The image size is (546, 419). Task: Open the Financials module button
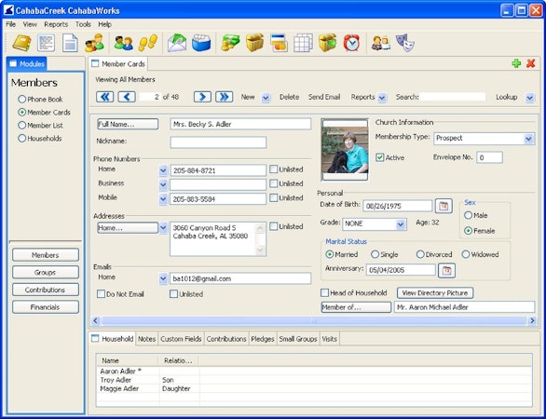click(46, 307)
